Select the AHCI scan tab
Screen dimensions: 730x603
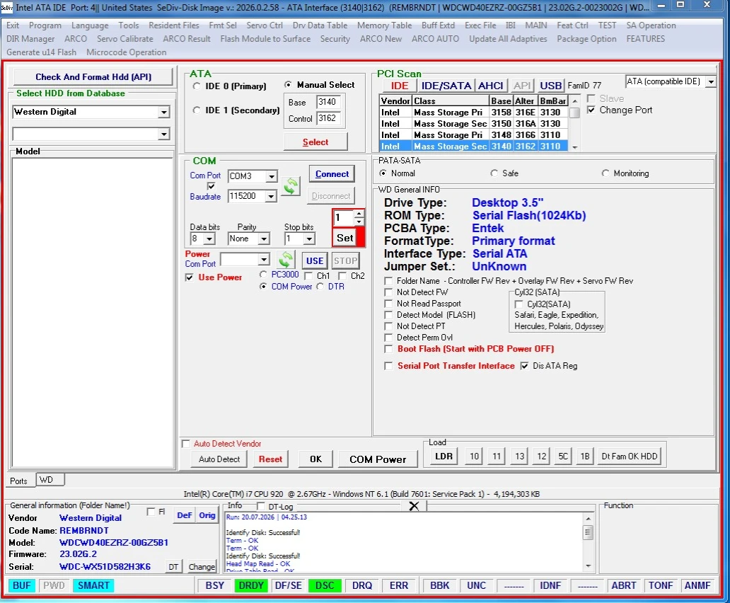click(490, 86)
